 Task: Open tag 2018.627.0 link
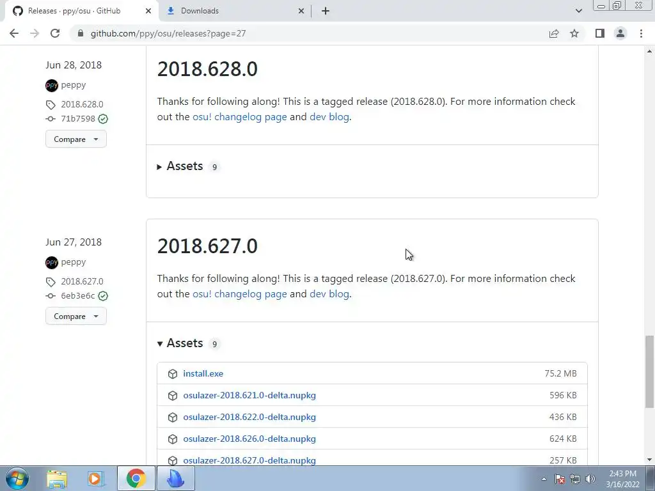coord(82,281)
